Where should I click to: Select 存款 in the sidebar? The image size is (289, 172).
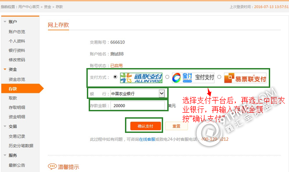[x=22, y=89]
